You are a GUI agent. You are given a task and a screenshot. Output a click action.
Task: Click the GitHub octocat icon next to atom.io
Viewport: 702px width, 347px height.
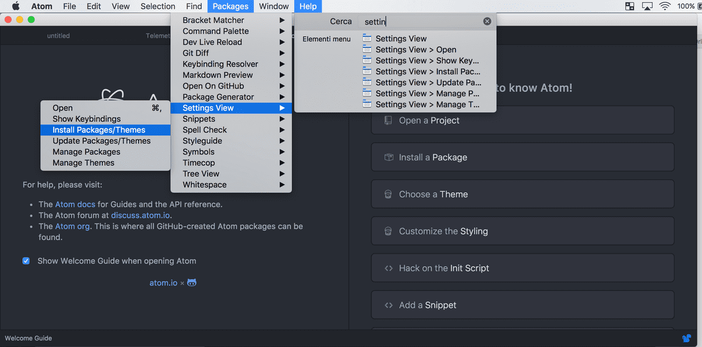point(192,283)
